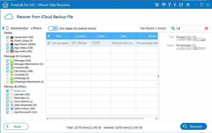Click scrollbar right arrow

157,119
